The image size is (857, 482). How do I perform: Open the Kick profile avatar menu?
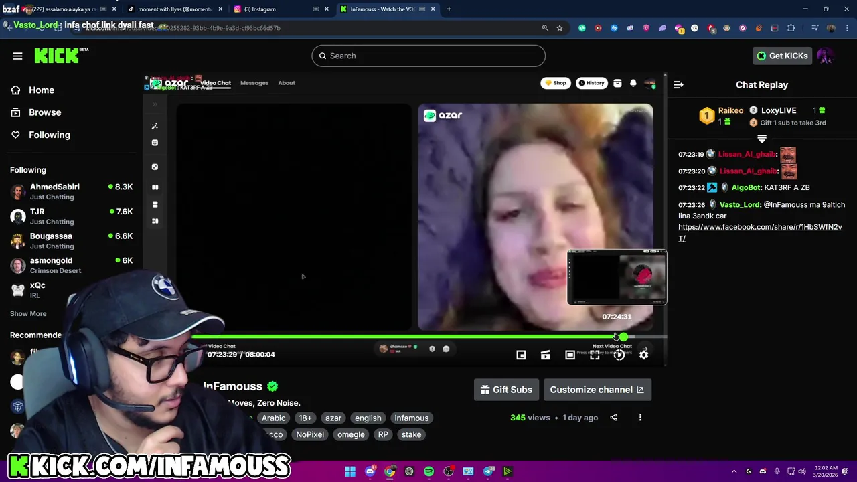click(x=825, y=56)
